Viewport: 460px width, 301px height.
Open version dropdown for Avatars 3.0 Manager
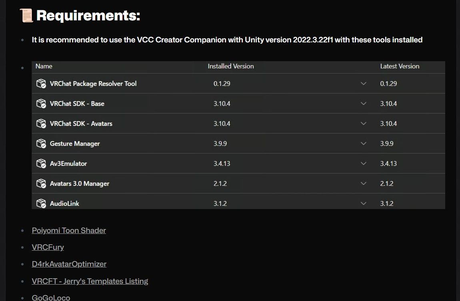[364, 183]
